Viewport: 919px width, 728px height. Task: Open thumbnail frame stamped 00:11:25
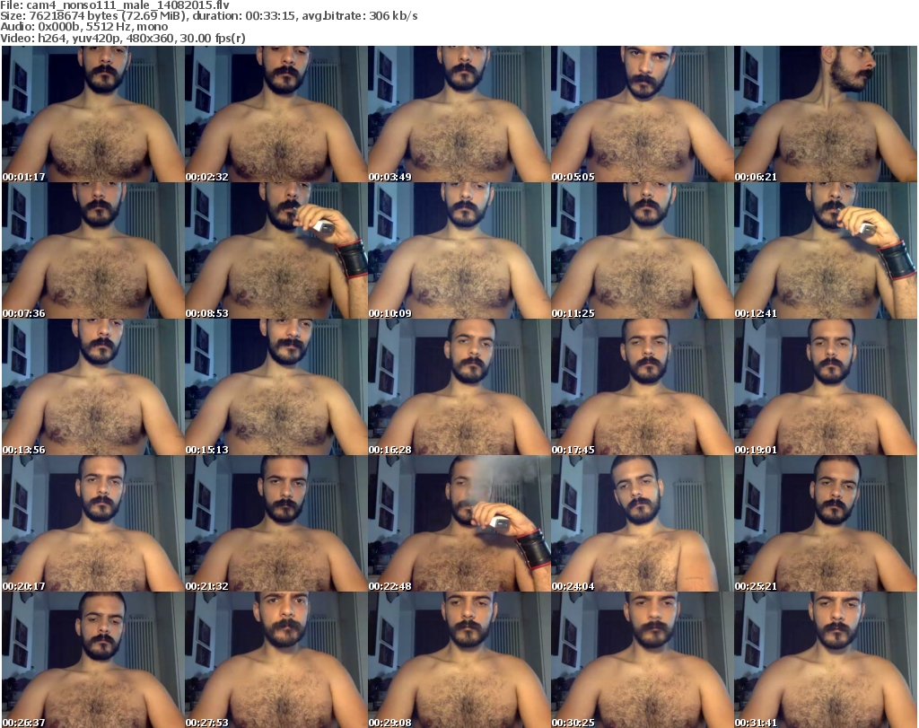click(x=643, y=250)
